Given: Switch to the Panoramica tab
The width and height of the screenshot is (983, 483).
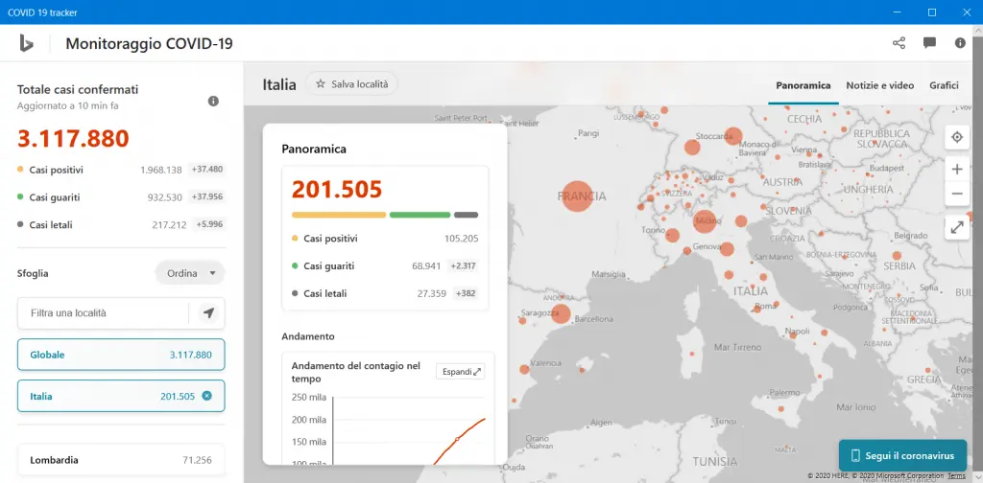Looking at the screenshot, I should 803,85.
